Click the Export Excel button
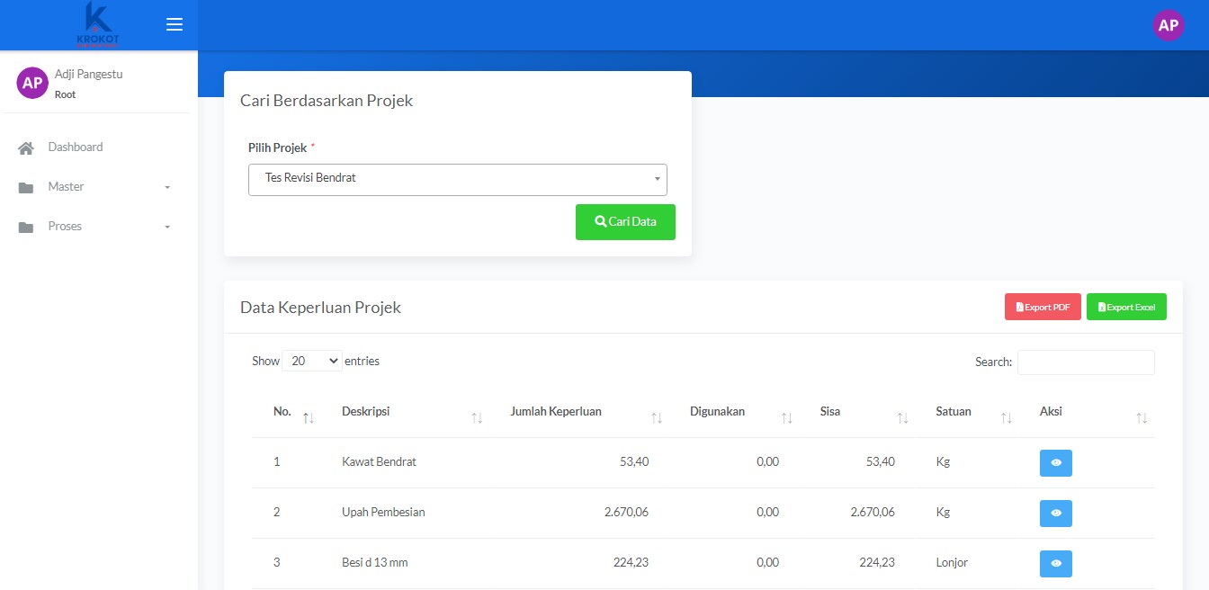The image size is (1209, 590). click(x=1126, y=307)
